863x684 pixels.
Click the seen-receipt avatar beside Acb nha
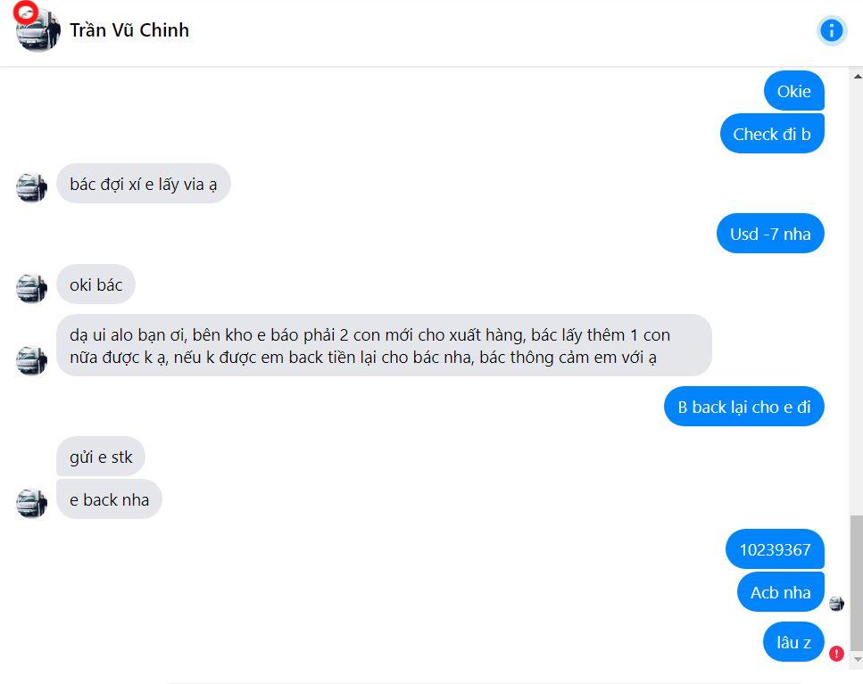[x=836, y=604]
